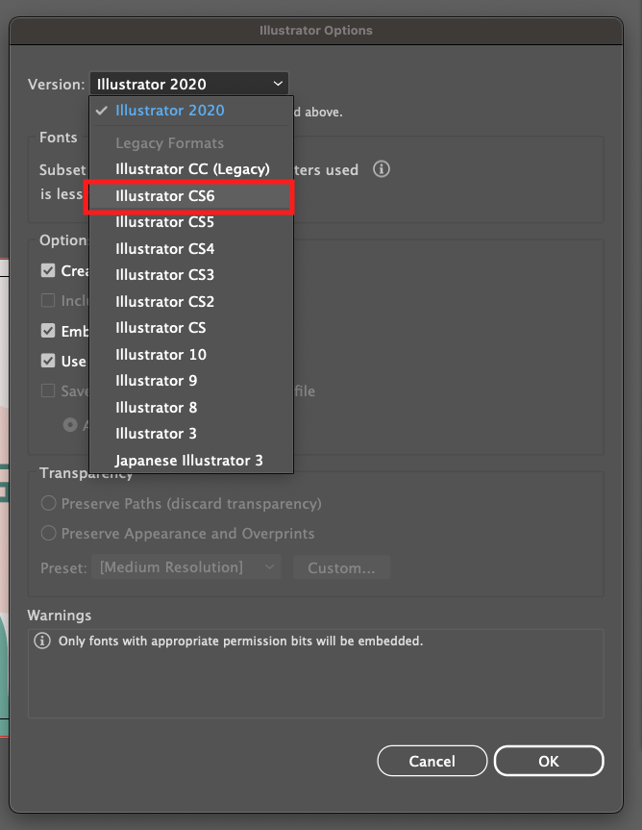Click the Warnings heading label
The height and width of the screenshot is (830, 642).
pyautogui.click(x=60, y=616)
